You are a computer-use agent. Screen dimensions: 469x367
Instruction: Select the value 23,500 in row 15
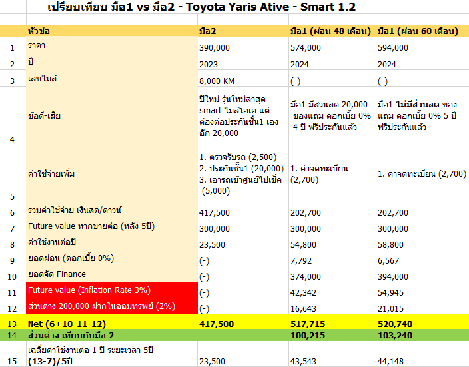(243, 354)
